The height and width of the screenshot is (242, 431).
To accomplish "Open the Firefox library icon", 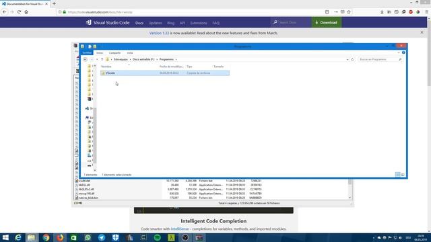I will (x=389, y=12).
